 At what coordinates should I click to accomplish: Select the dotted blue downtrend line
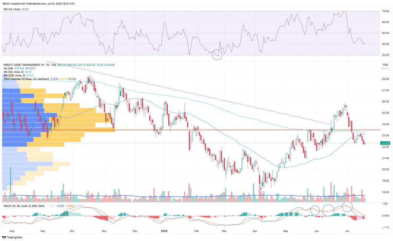tap(188, 93)
